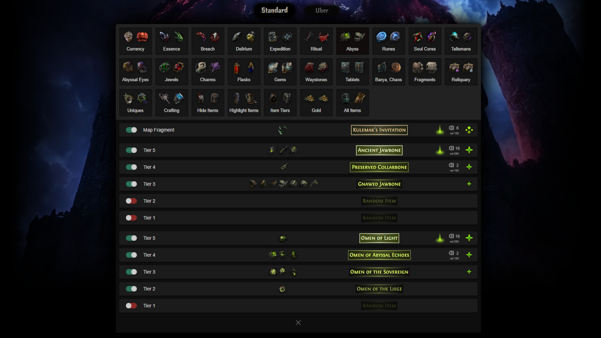Open the Barya, Chaos category tile
Image resolution: width=601 pixels, height=338 pixels.
(388, 72)
